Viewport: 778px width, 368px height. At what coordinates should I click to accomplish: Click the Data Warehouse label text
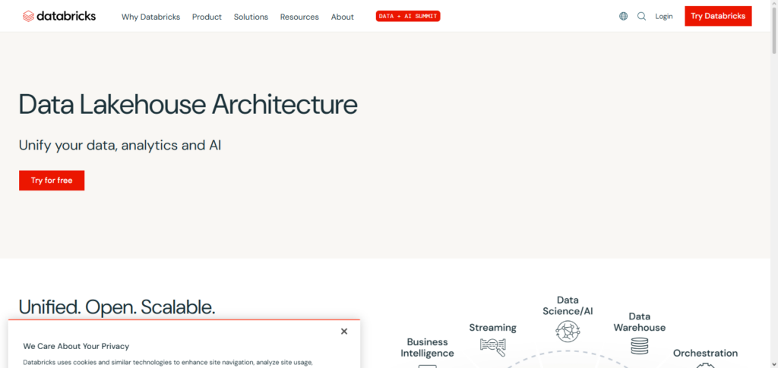[640, 322]
